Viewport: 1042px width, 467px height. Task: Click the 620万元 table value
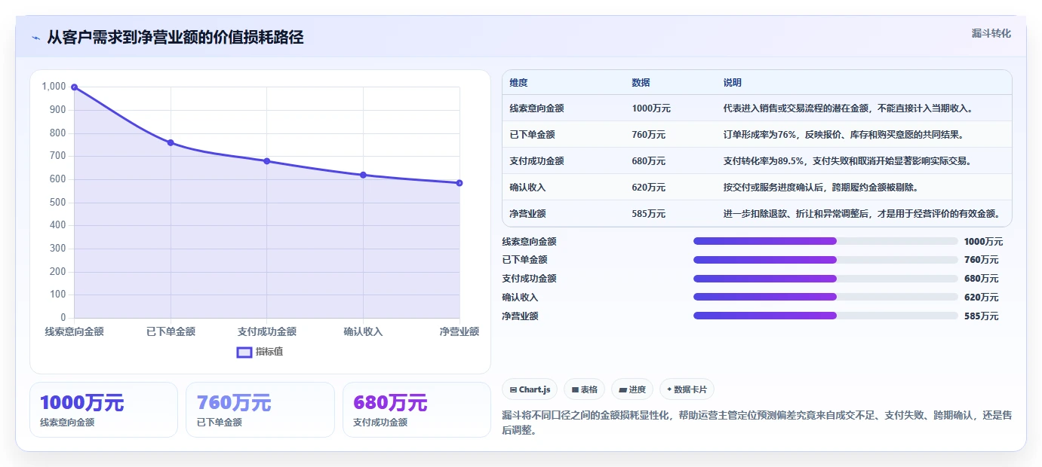point(649,188)
